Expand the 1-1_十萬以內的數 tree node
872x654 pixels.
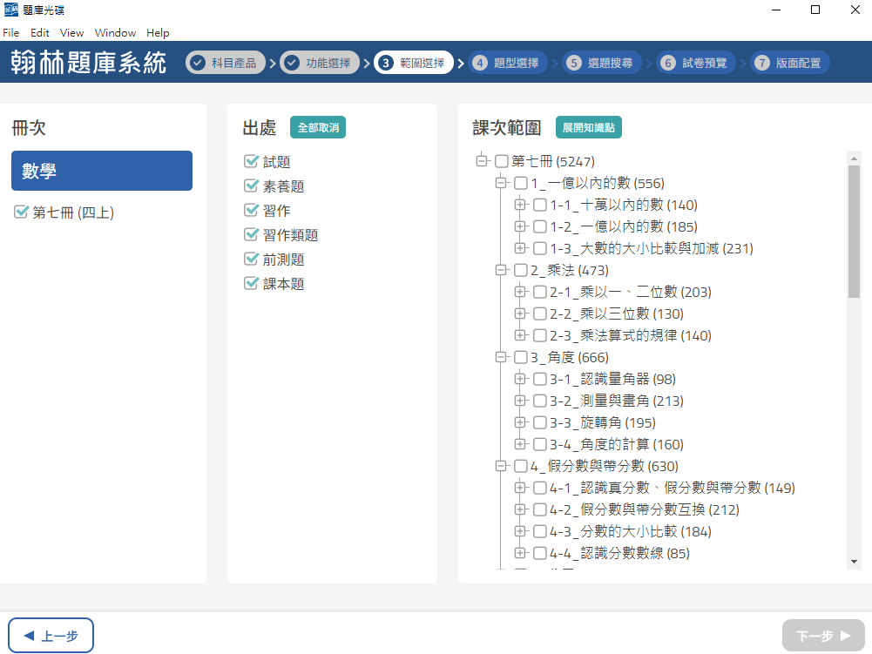[521, 205]
